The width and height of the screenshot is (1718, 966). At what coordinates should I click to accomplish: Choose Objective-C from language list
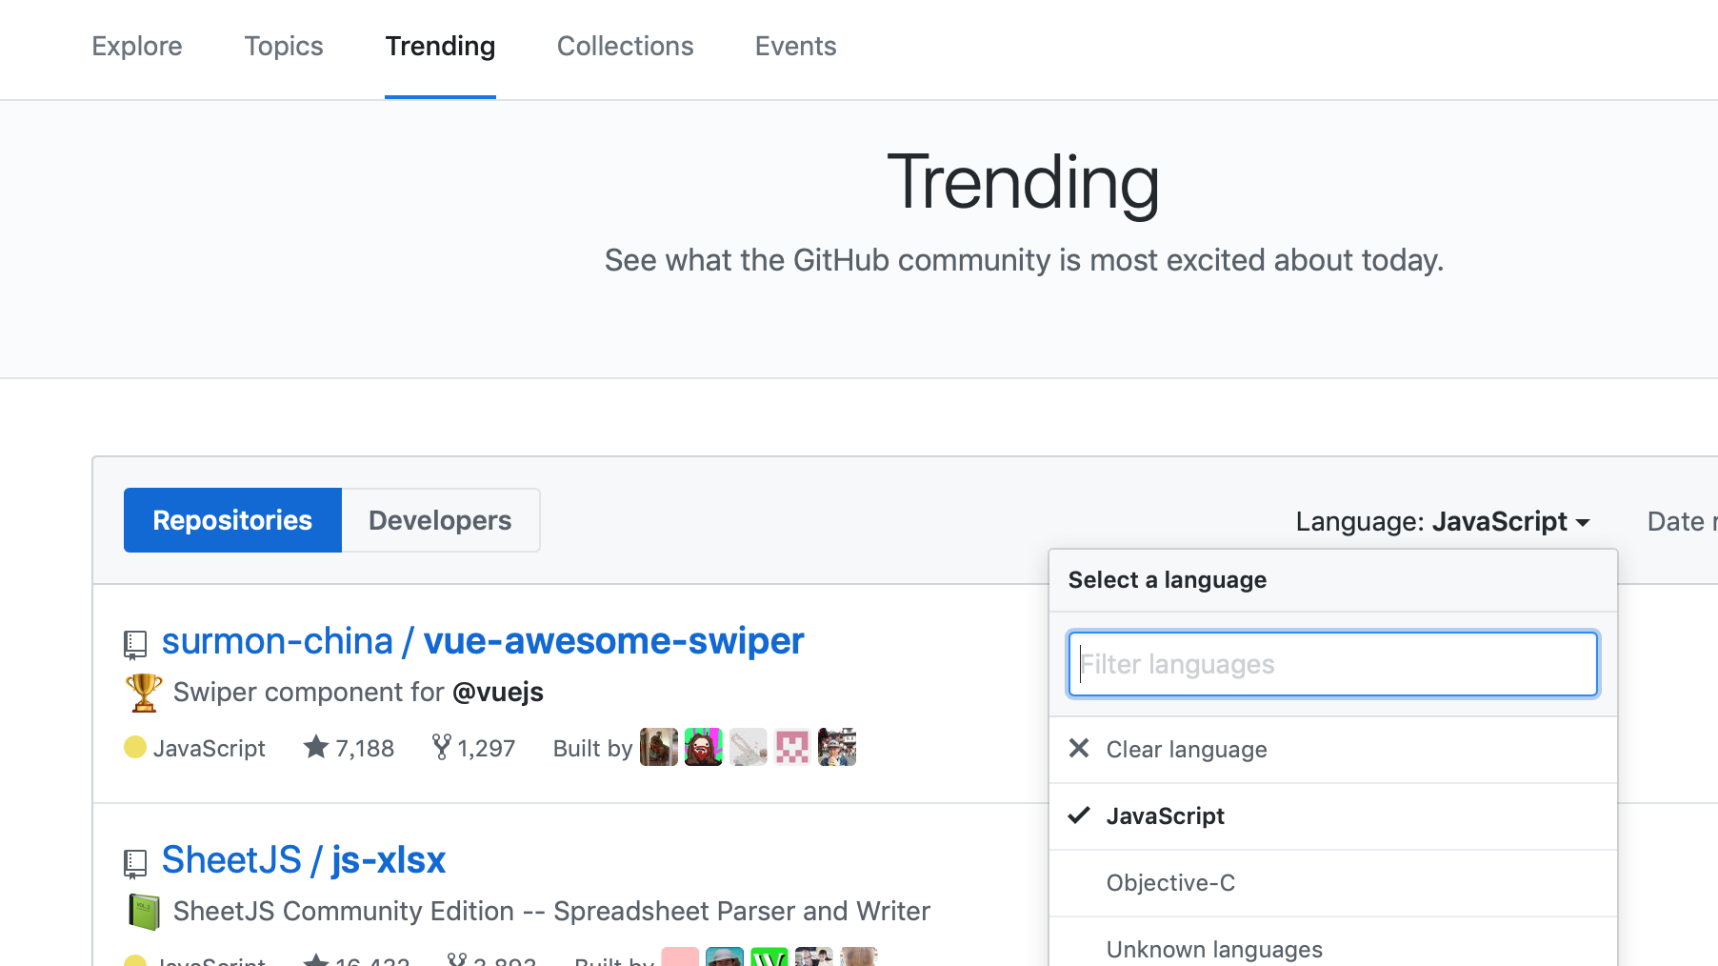(1170, 883)
